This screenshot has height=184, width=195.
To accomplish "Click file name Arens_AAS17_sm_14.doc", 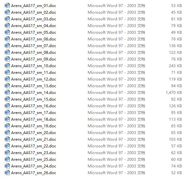I will click(x=33, y=93).
